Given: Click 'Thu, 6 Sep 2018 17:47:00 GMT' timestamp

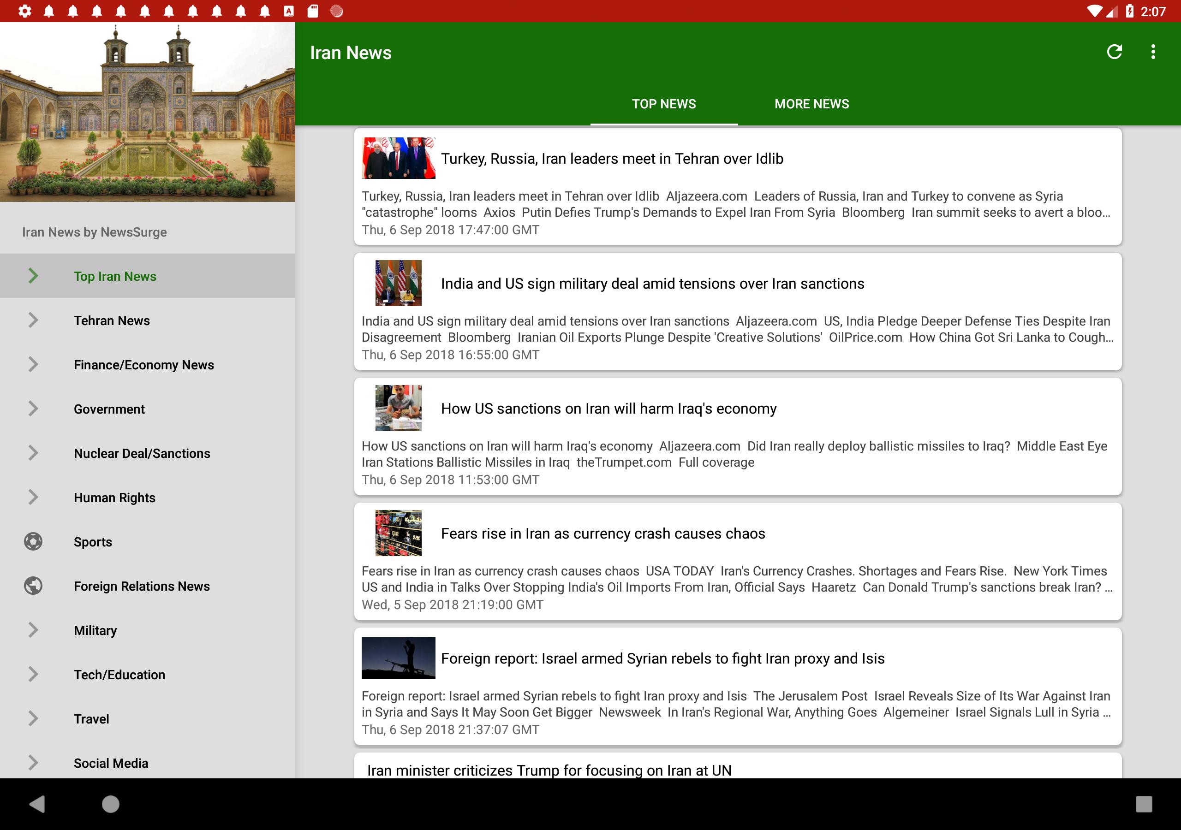Looking at the screenshot, I should (450, 230).
